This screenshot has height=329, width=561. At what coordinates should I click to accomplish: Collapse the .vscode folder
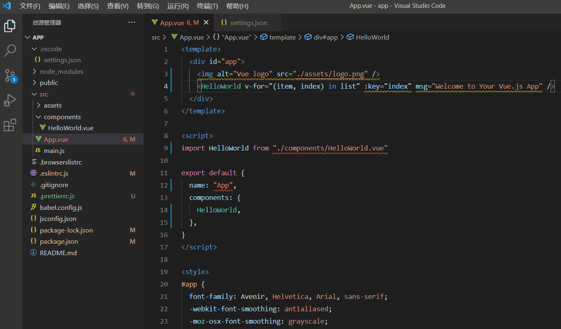pos(34,49)
